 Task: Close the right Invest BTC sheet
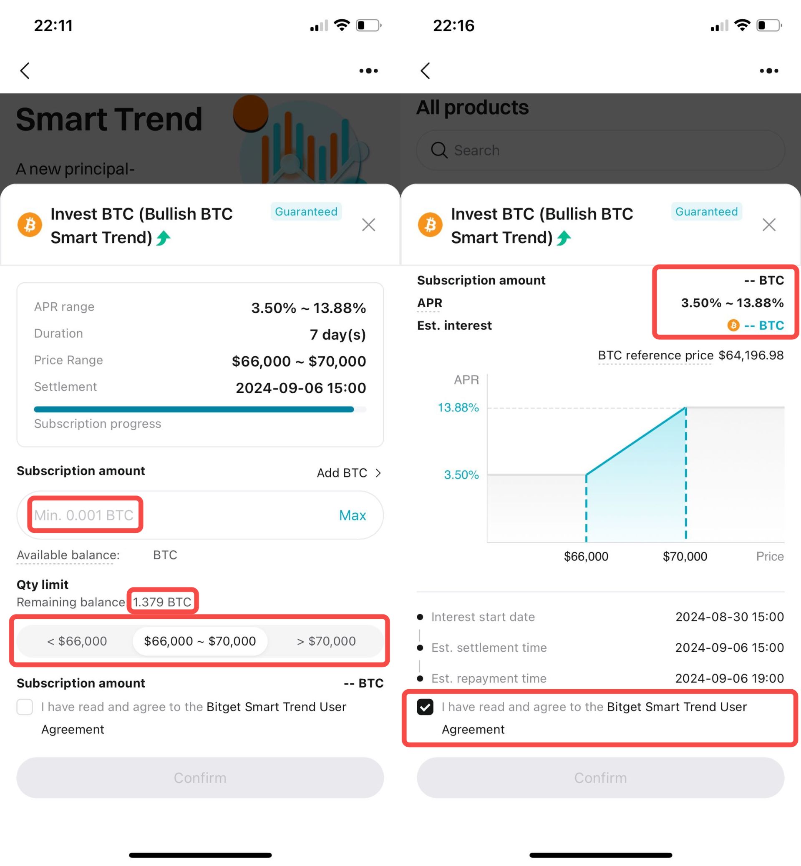click(x=769, y=225)
